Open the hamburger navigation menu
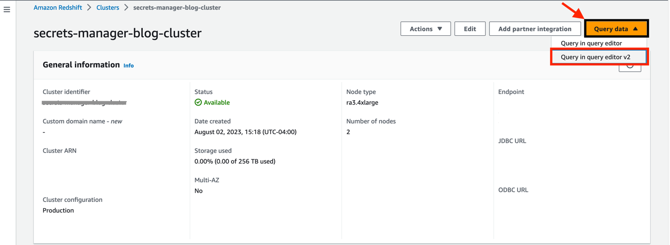Image resolution: width=670 pixels, height=245 pixels. pyautogui.click(x=7, y=9)
